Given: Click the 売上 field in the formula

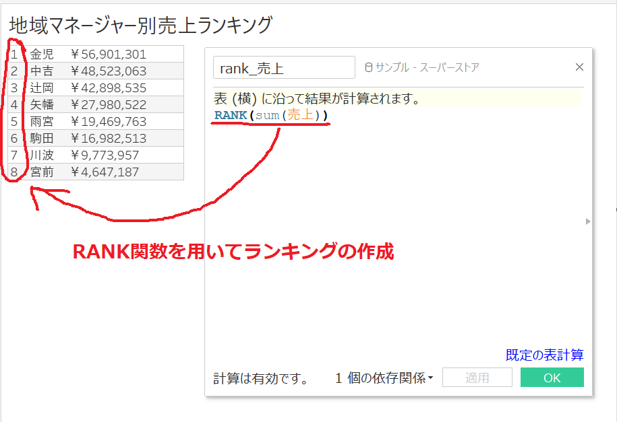Looking at the screenshot, I should point(300,114).
